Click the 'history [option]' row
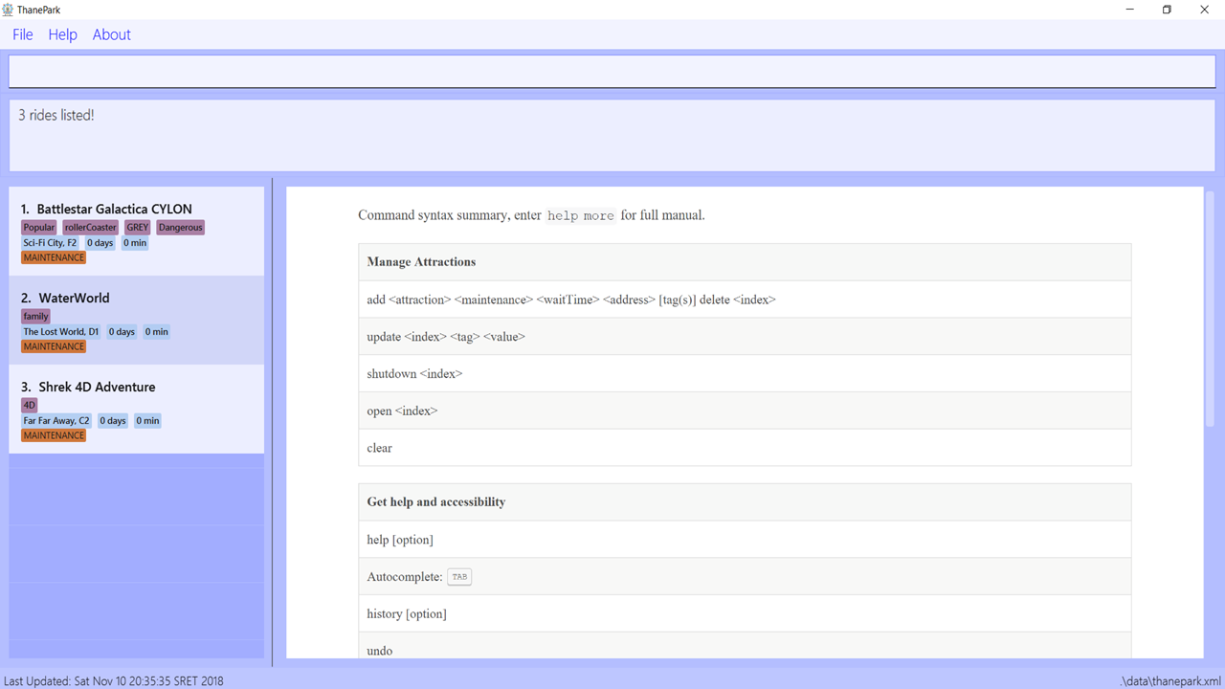This screenshot has height=689, width=1225. [x=745, y=614]
